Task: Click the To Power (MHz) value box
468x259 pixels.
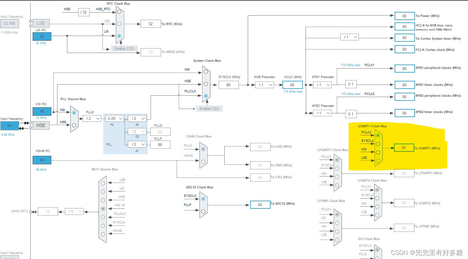Action: coord(404,16)
